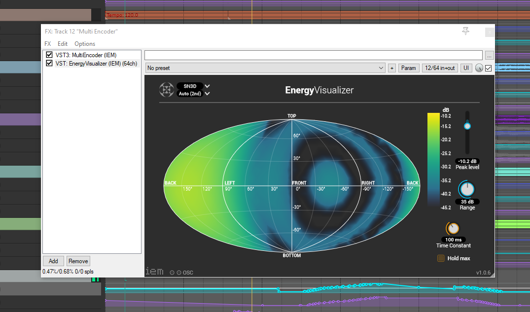Toggle the plugin bypass checkbox beside UI button
The height and width of the screenshot is (312, 530).
tap(489, 69)
